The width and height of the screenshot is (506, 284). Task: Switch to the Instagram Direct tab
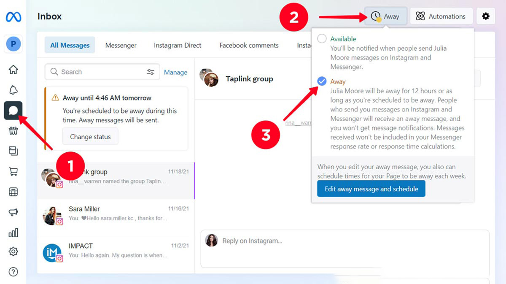click(178, 45)
